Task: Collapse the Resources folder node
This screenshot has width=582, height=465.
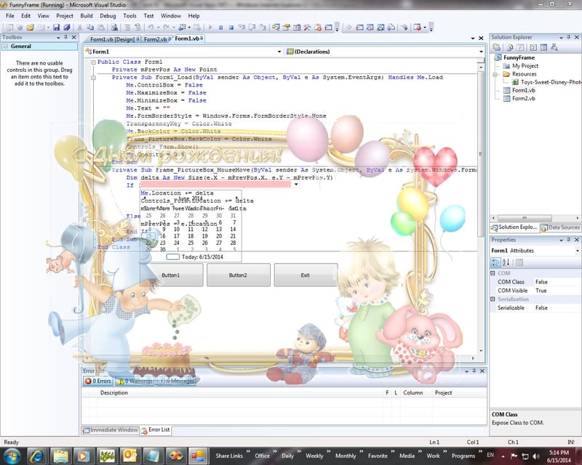Action: click(495, 74)
